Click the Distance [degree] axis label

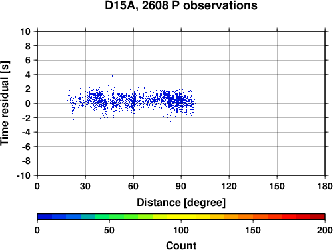coord(181,203)
